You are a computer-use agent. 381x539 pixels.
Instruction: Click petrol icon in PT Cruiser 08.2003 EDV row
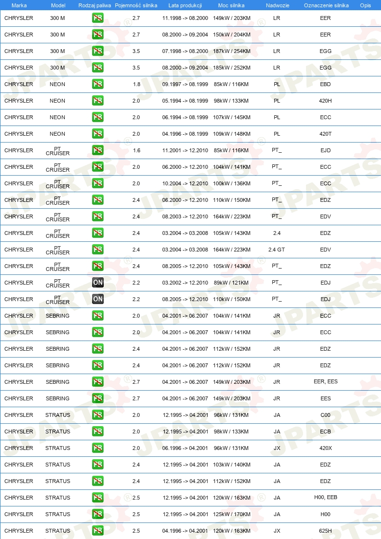tap(98, 216)
